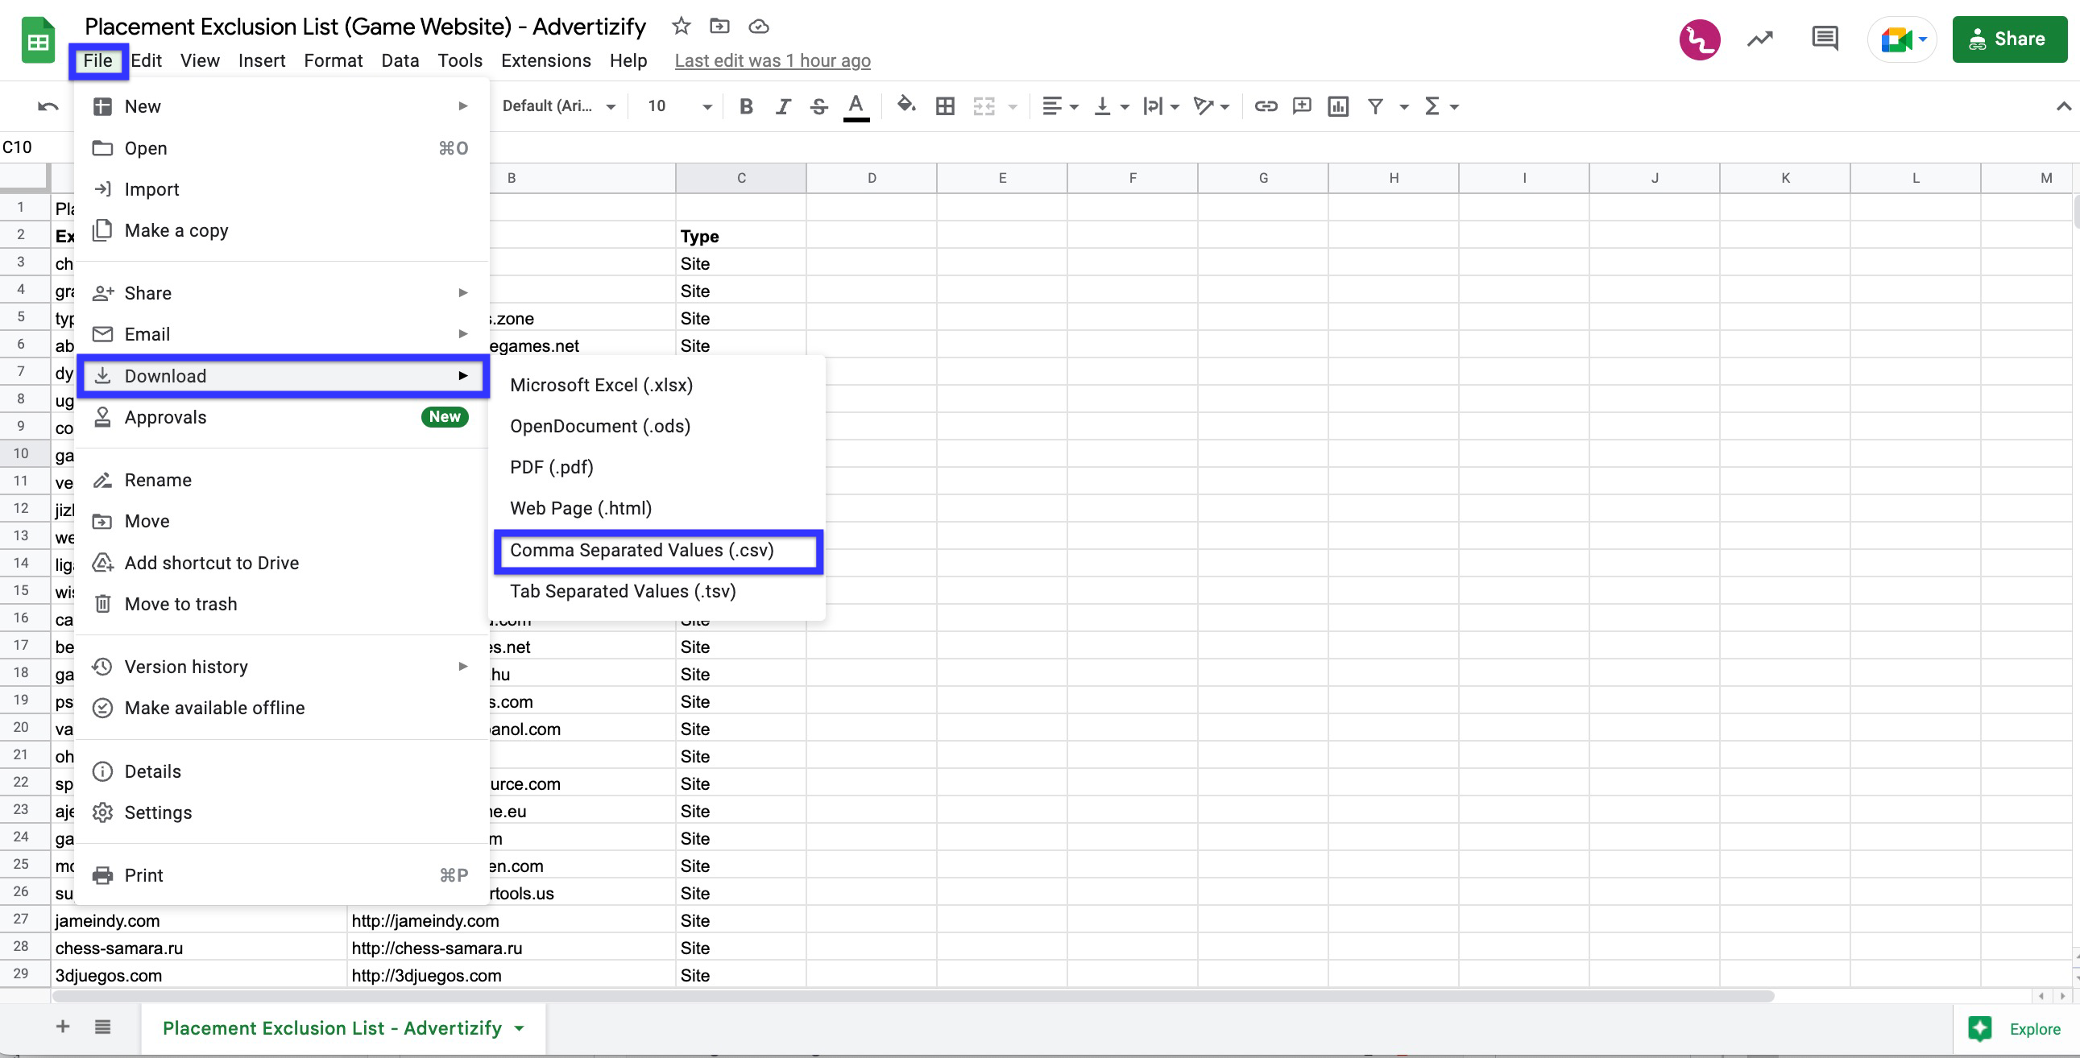Open the Explore panel button
This screenshot has height=1058, width=2080.
point(2016,1029)
